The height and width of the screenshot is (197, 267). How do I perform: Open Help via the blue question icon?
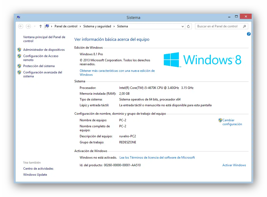coord(249,34)
